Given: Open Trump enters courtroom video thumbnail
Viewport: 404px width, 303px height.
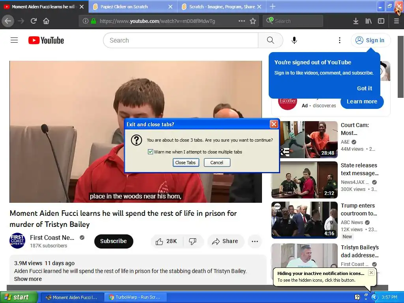Looking at the screenshot, I should coord(304,220).
